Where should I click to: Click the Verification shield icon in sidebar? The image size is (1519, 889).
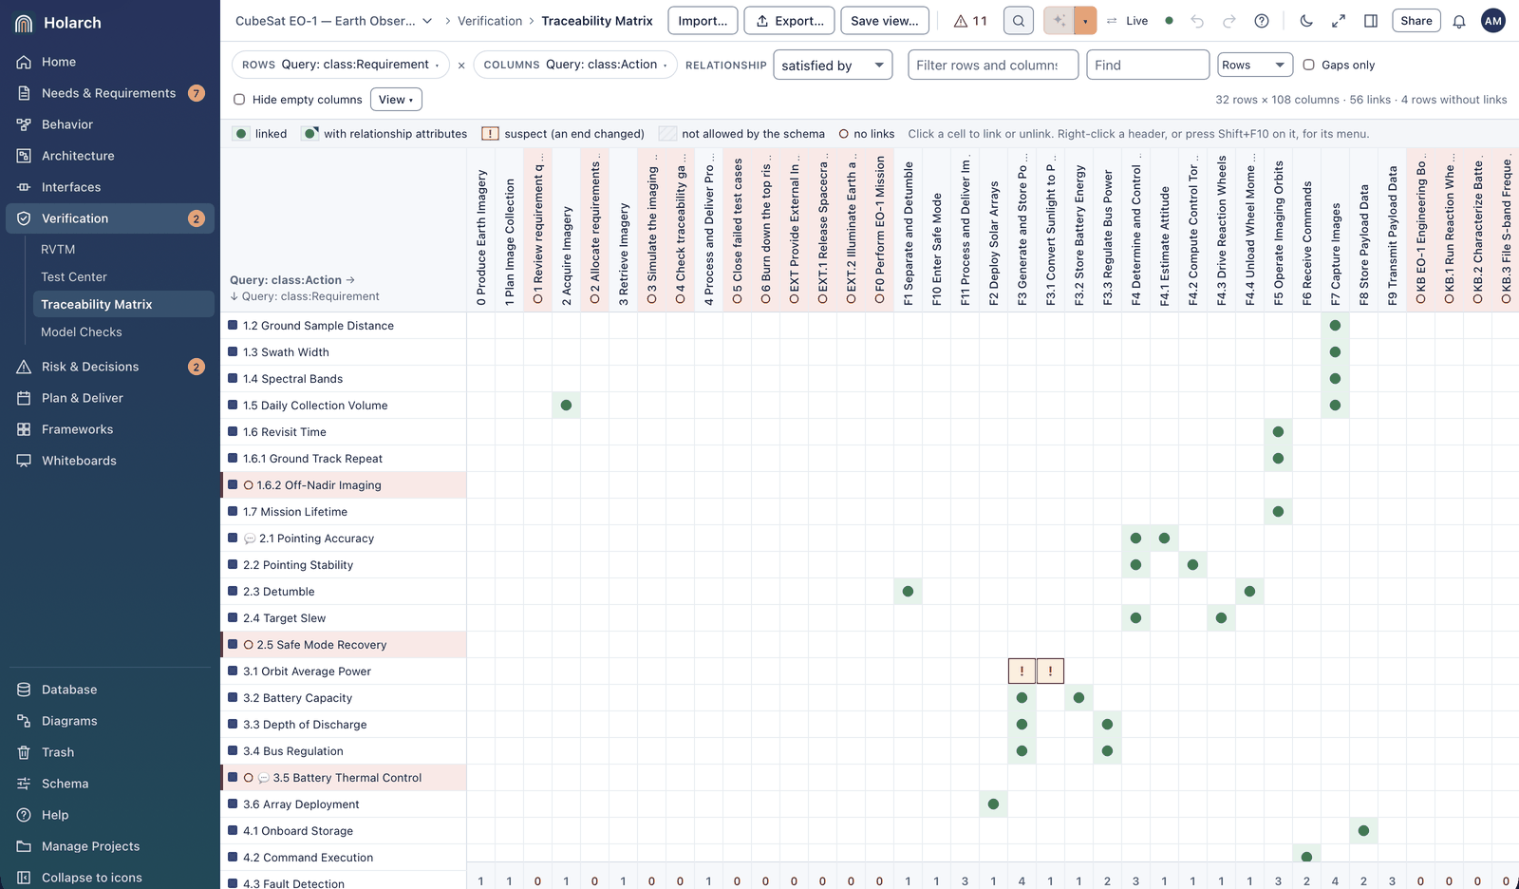click(x=24, y=218)
